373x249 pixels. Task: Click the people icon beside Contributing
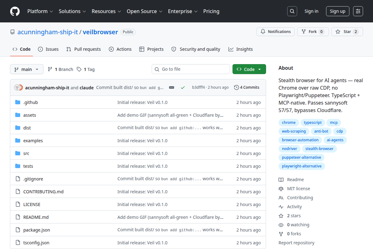click(x=281, y=198)
